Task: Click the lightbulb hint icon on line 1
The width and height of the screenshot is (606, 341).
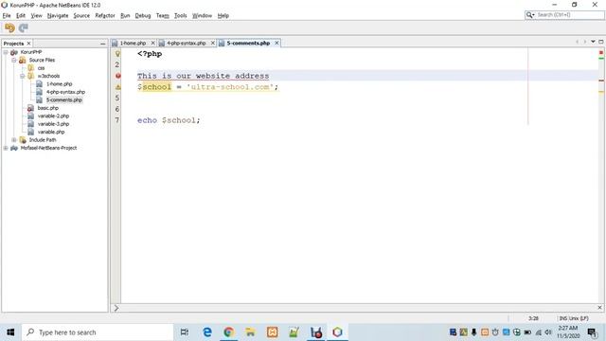Action: [x=117, y=54]
